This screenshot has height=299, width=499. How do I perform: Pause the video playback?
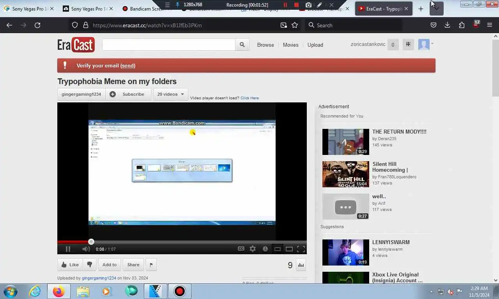click(x=68, y=249)
